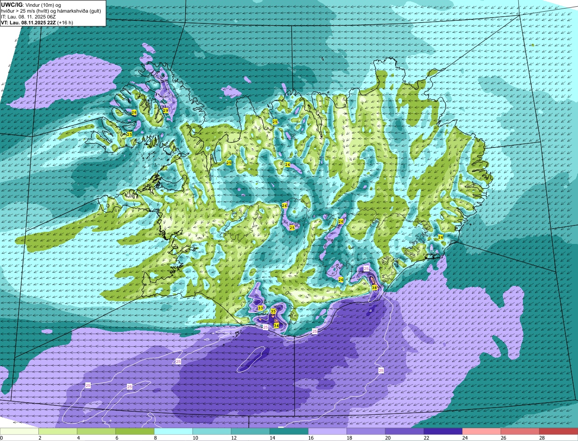Select the legend swatch between 18 and 20
Screen dimensions: 578x441
pyautogui.click(x=366, y=432)
